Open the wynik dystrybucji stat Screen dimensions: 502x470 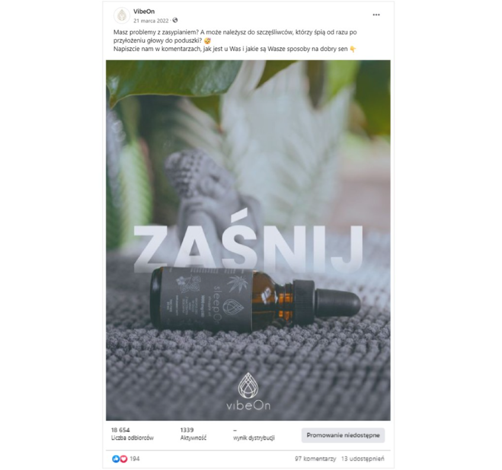pos(254,434)
